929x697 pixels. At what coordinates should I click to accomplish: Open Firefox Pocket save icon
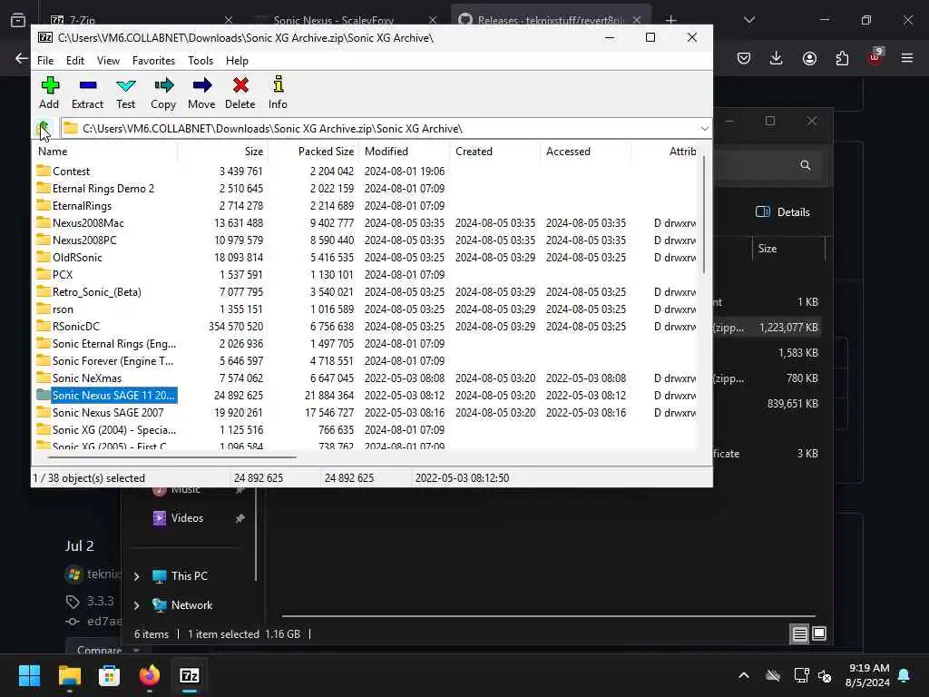click(x=744, y=58)
